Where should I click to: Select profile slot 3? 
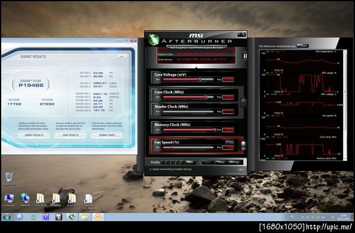[173, 163]
